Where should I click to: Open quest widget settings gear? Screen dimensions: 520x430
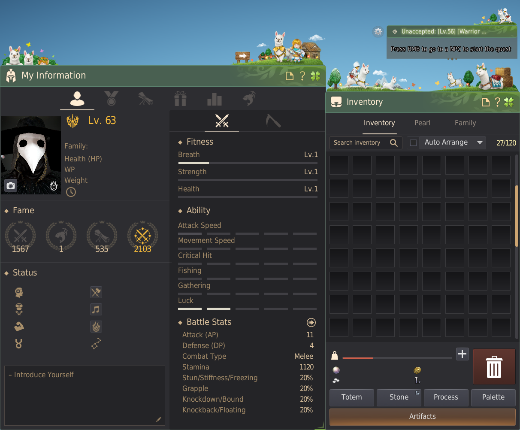(x=378, y=32)
